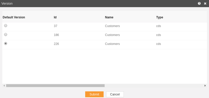This screenshot has height=98, width=209.
Task: Submit the version selection
Action: click(x=94, y=94)
